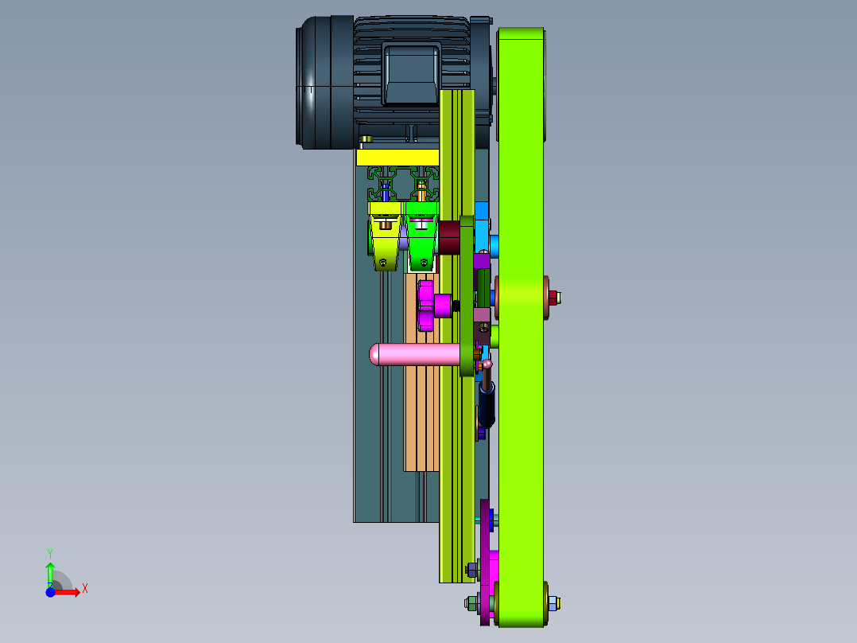This screenshot has height=643, width=857.
Task: Click the green Y axis arrow of the triad
Action: [50, 575]
